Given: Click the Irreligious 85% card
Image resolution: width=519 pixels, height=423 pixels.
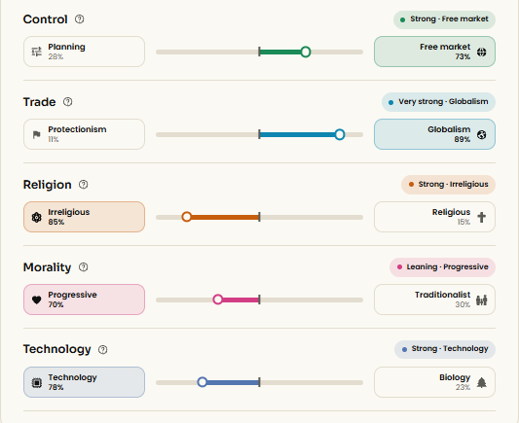Looking at the screenshot, I should coord(84,217).
